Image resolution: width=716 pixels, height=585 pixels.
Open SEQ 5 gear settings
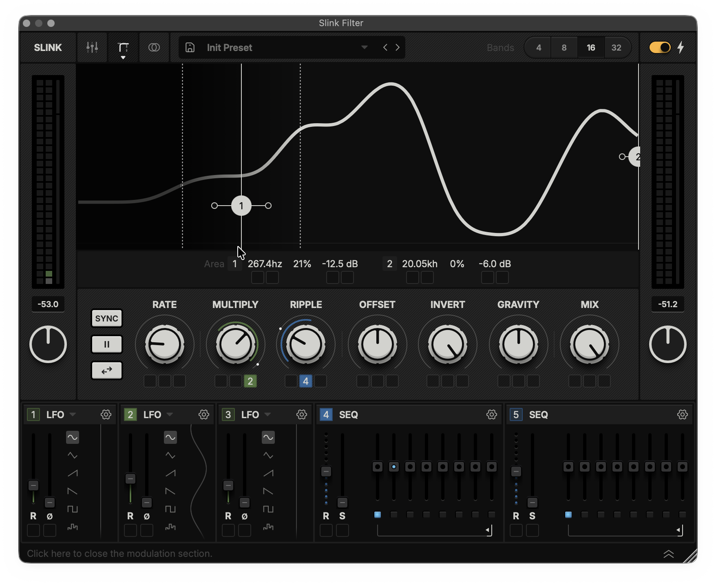pyautogui.click(x=683, y=414)
